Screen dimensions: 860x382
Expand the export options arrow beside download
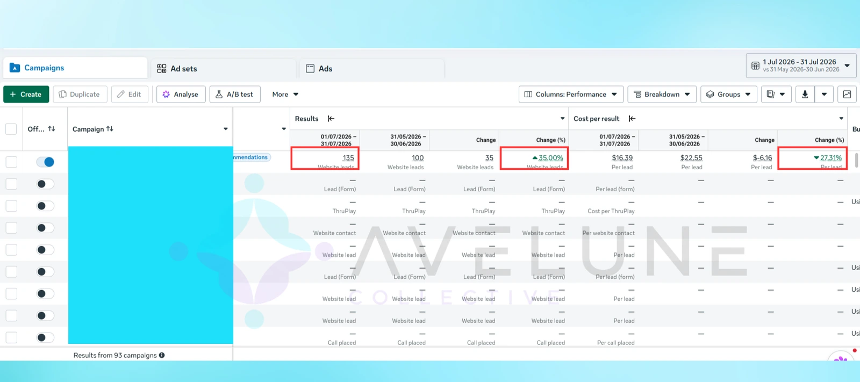824,94
